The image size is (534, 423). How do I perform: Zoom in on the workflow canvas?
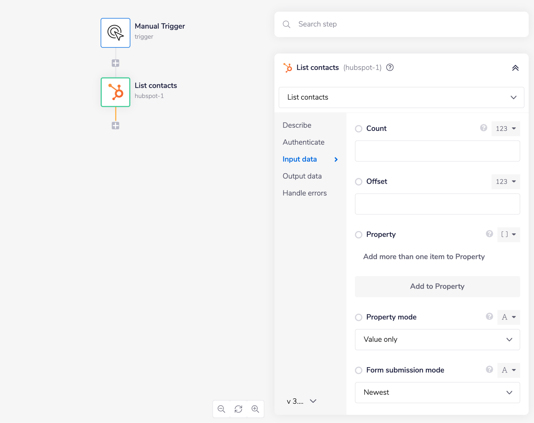coord(255,409)
